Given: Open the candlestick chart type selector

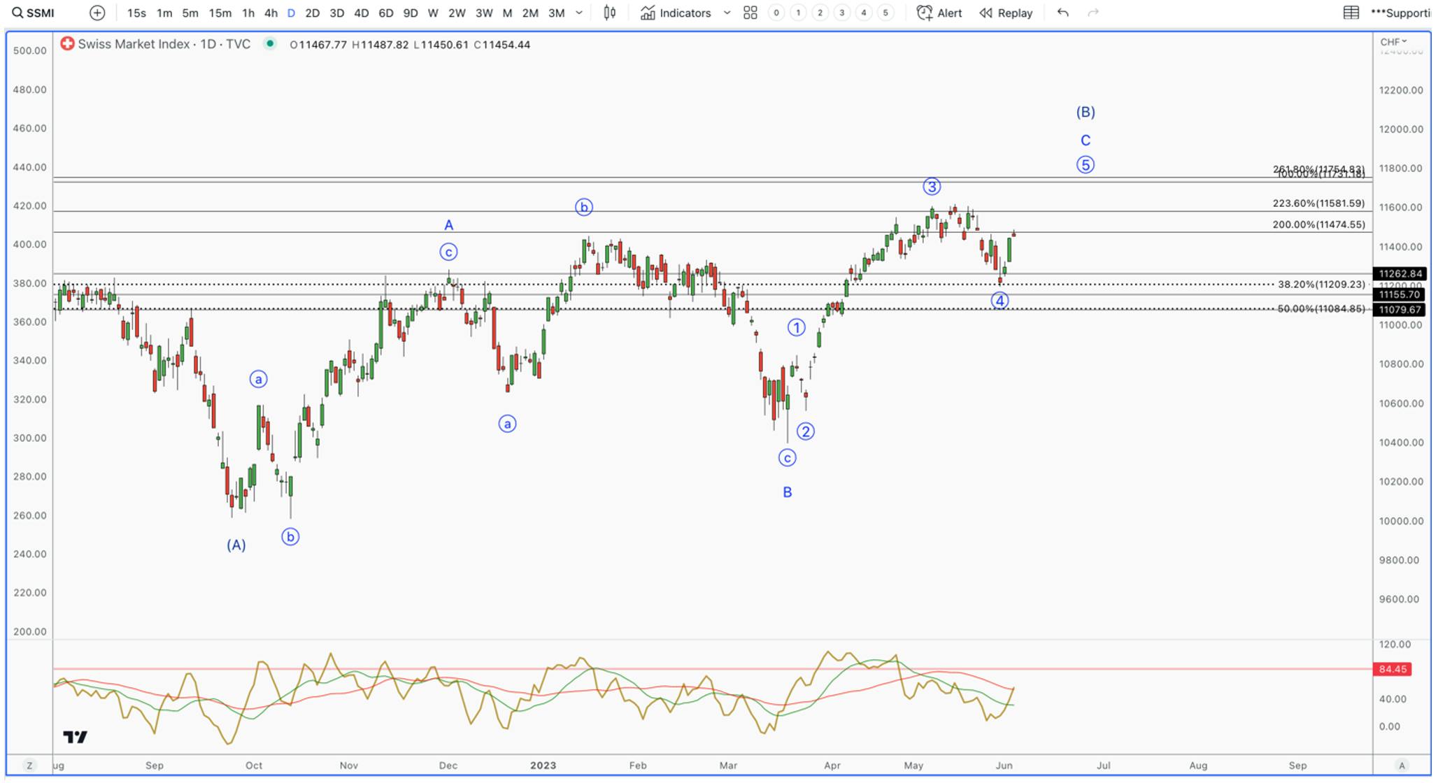Looking at the screenshot, I should pyautogui.click(x=610, y=13).
